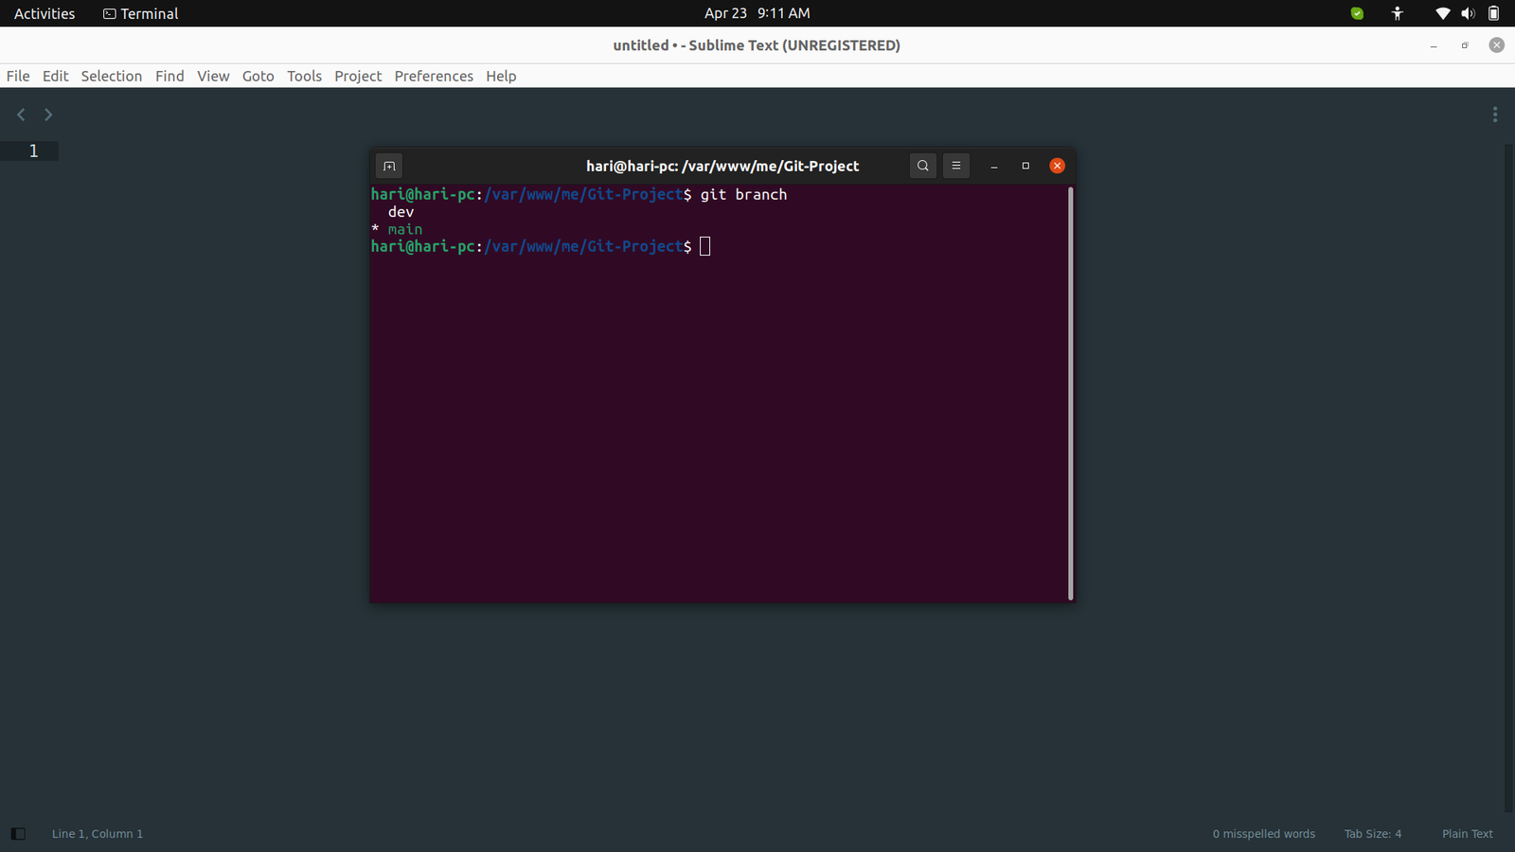1515x852 pixels.
Task: Open system menu via volume icon
Action: (x=1468, y=13)
